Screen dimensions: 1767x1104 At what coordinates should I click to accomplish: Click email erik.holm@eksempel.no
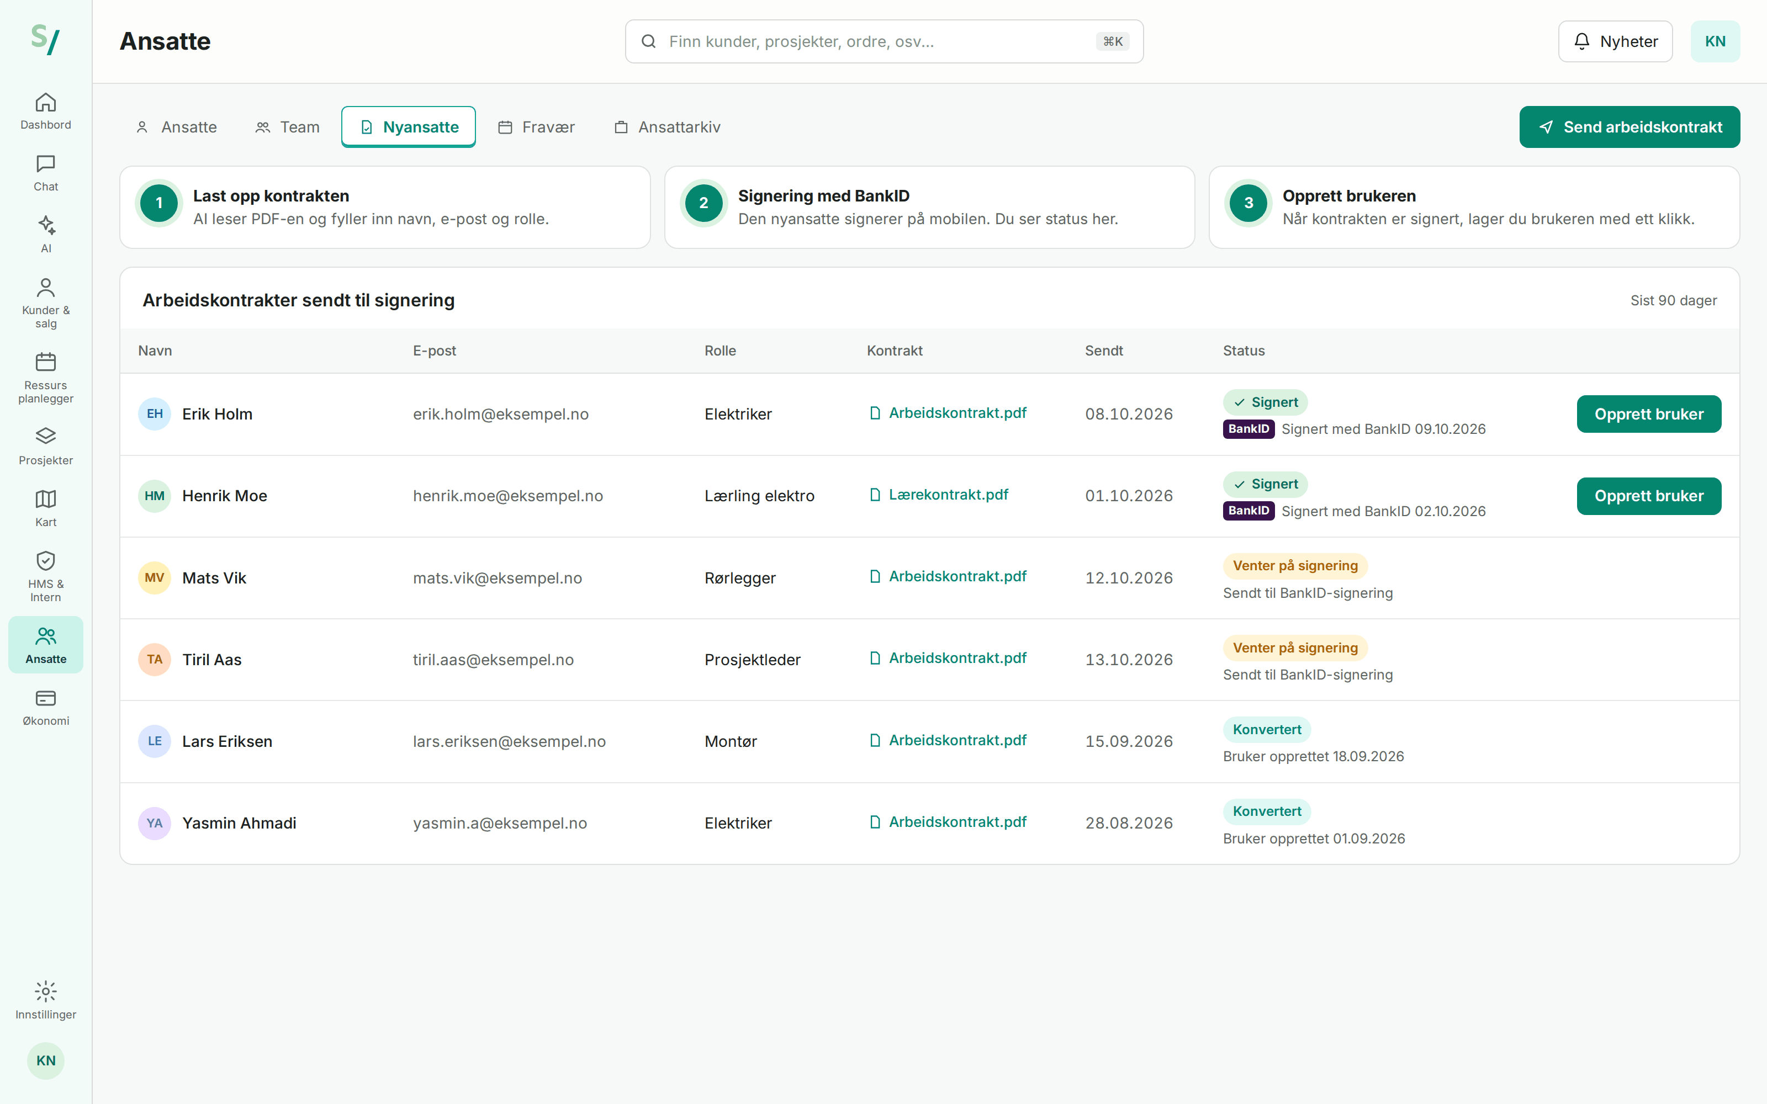pos(500,414)
